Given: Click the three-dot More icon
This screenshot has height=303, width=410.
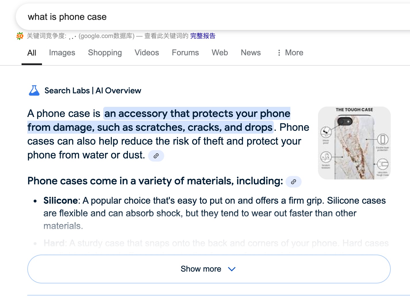Looking at the screenshot, I should click(x=279, y=53).
